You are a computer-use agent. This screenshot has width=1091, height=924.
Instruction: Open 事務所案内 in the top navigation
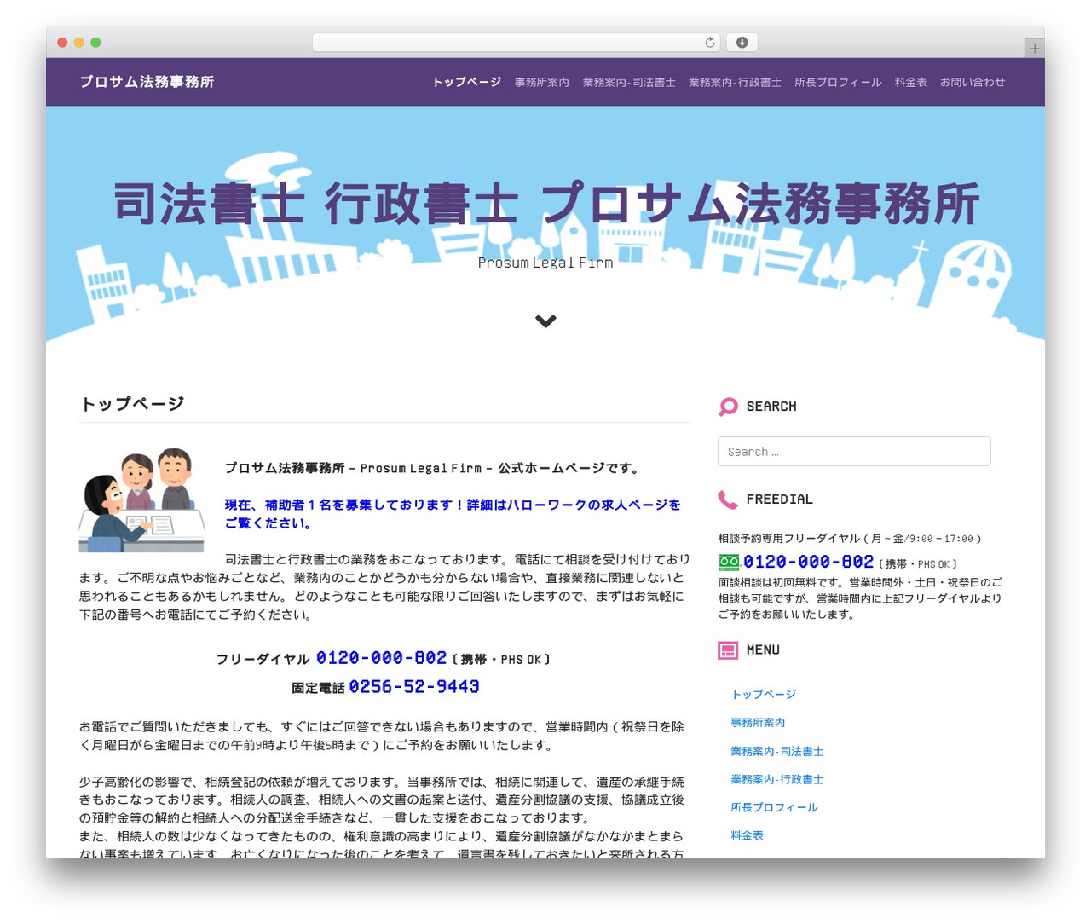click(541, 82)
